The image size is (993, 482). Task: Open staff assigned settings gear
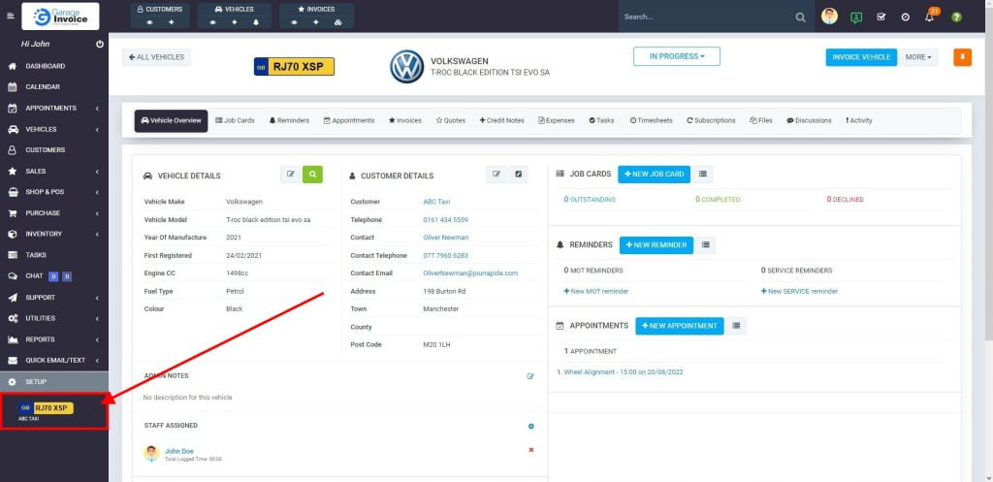coord(530,427)
